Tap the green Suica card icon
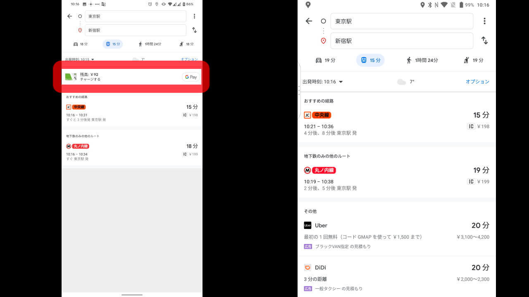Image resolution: width=529 pixels, height=297 pixels. pos(69,77)
